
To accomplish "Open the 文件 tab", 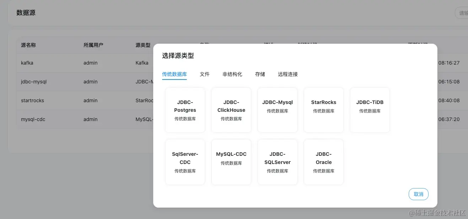I will [x=205, y=74].
